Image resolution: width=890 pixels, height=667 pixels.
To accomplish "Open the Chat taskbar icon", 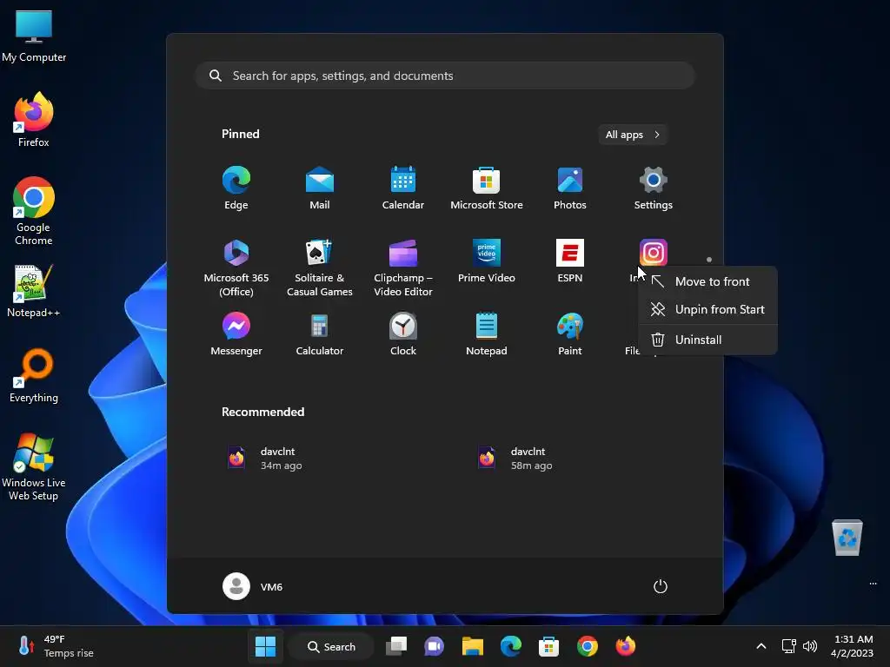I will click(x=435, y=646).
